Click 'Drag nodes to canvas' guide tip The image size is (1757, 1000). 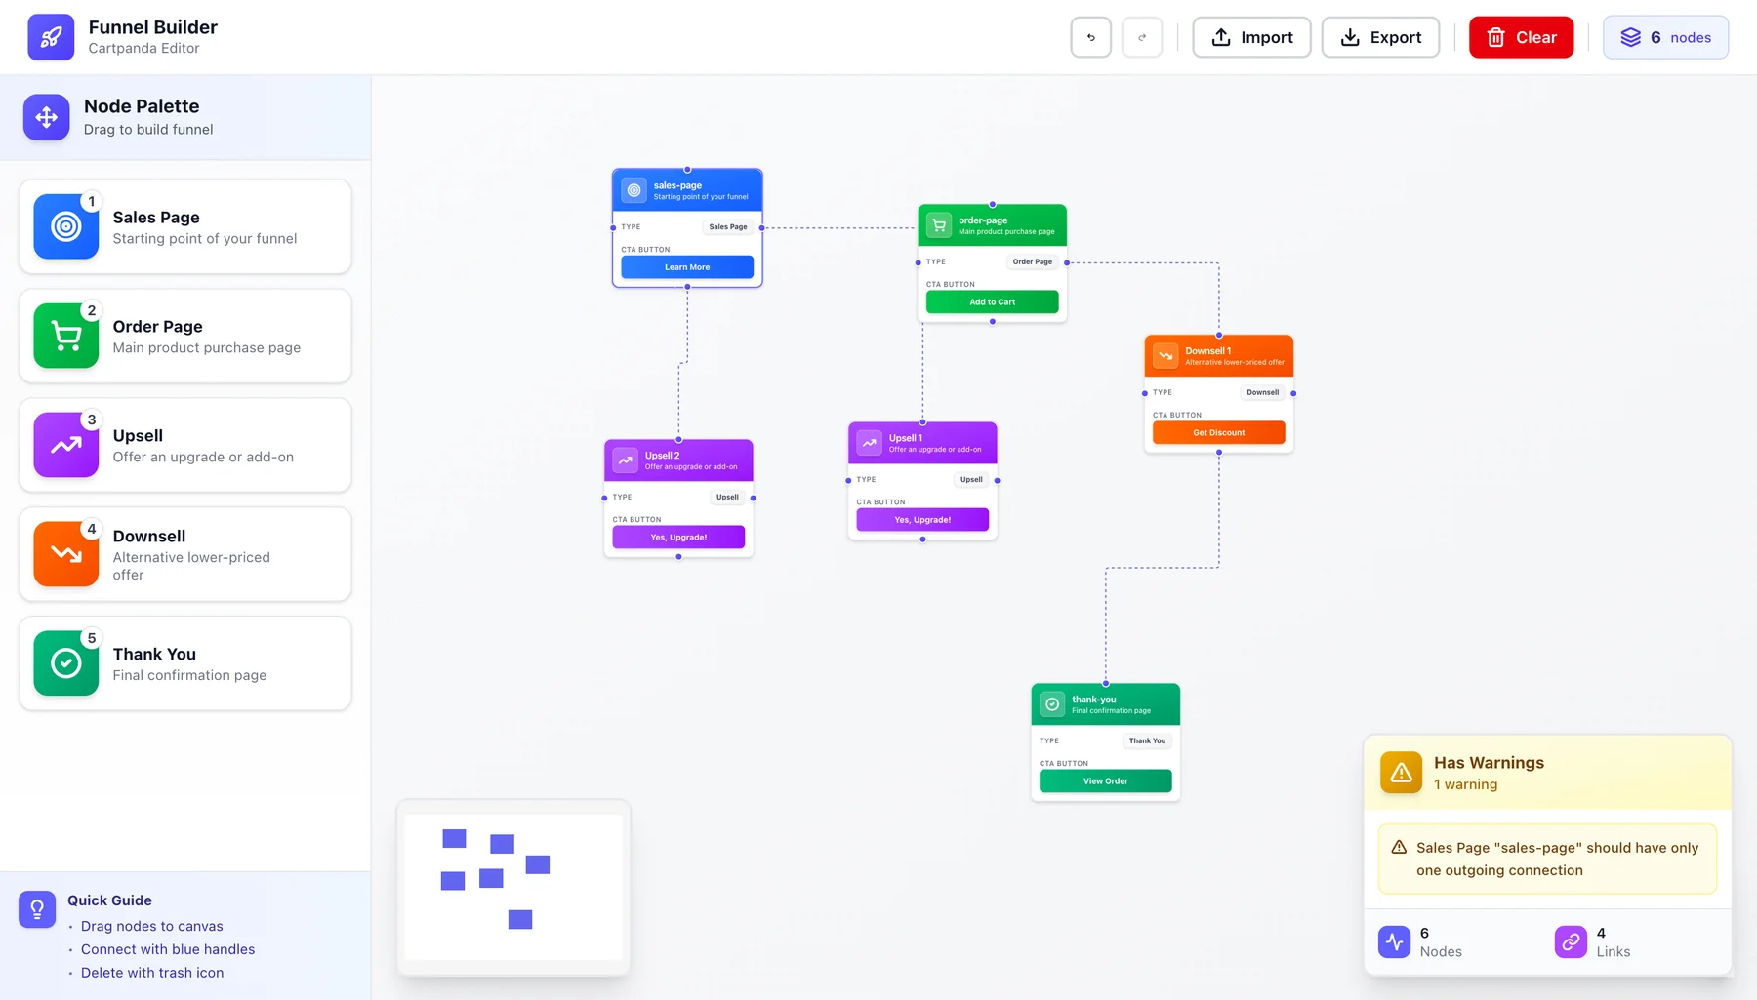(152, 926)
